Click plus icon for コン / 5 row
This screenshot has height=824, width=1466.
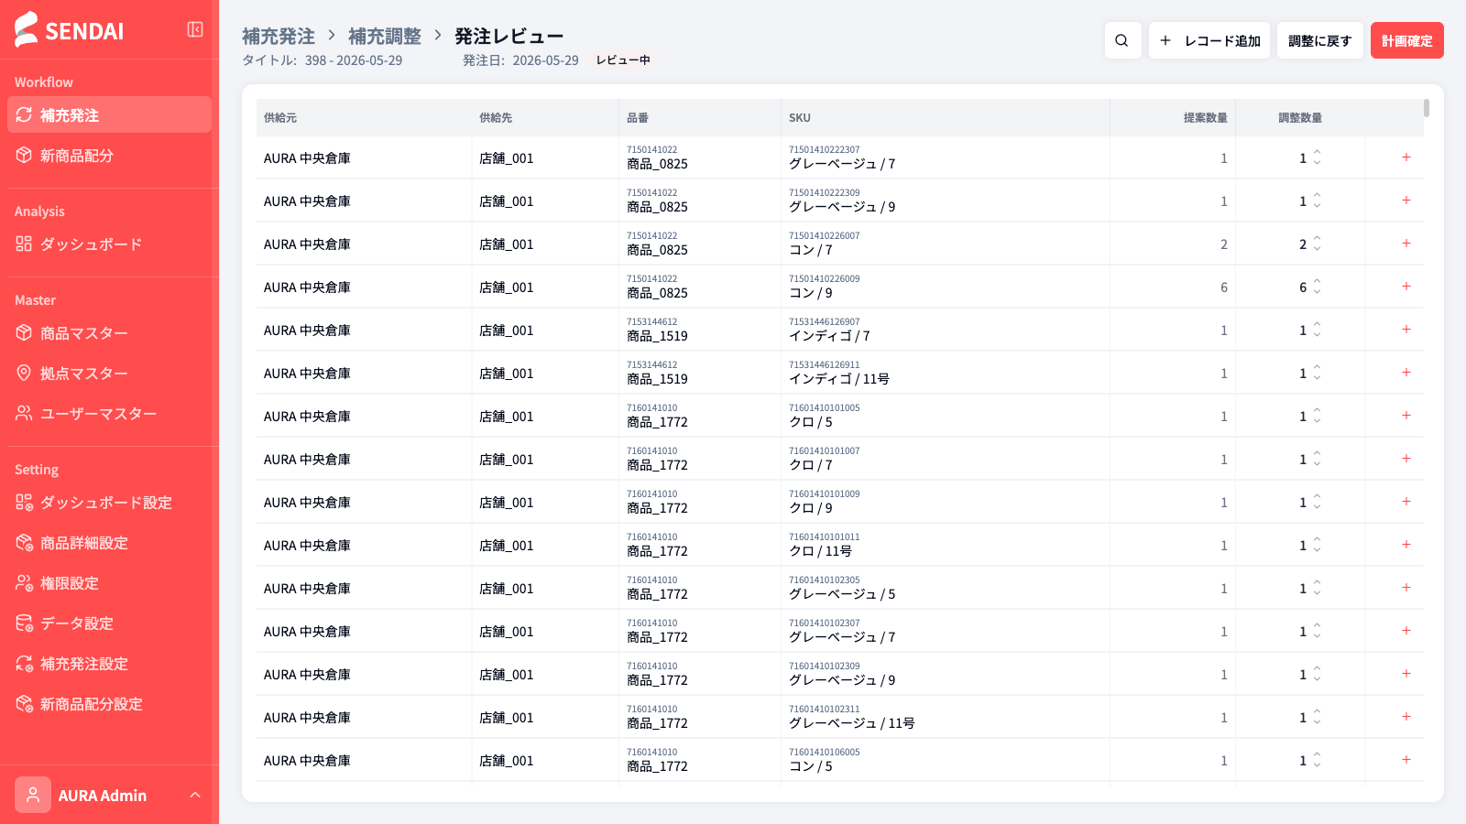point(1406,760)
